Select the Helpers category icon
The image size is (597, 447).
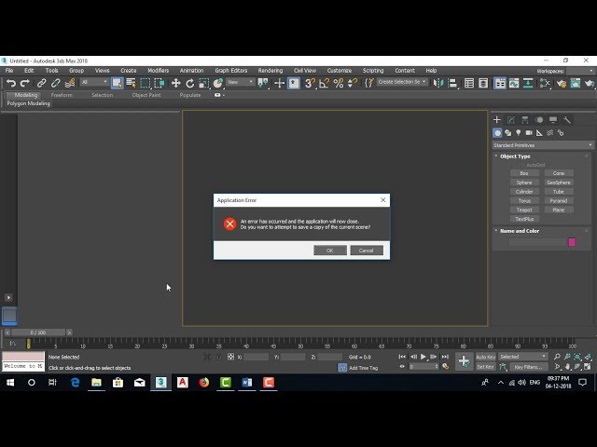pyautogui.click(x=539, y=132)
